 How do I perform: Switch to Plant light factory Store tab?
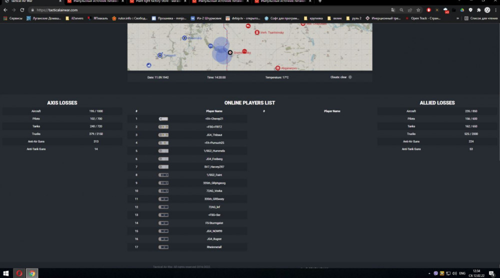coord(156,1)
